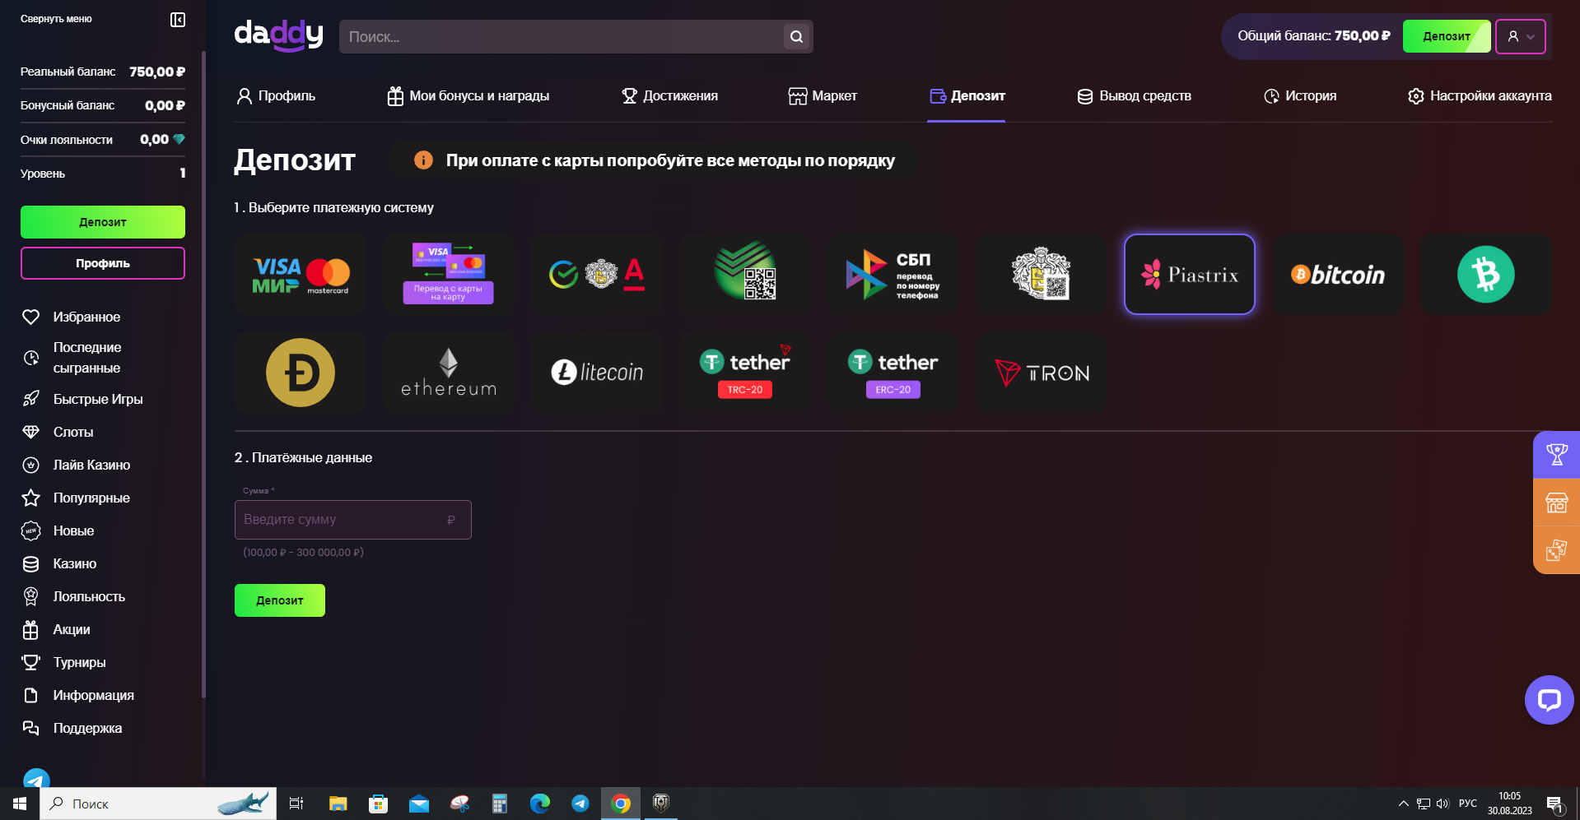Select Tether TRC-20 payment option
The height and width of the screenshot is (820, 1580).
pos(744,373)
